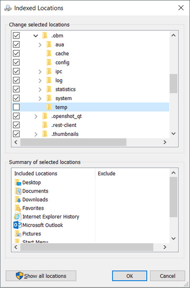
Task: Expand the .thumbnails folder
Action: [x=36, y=134]
